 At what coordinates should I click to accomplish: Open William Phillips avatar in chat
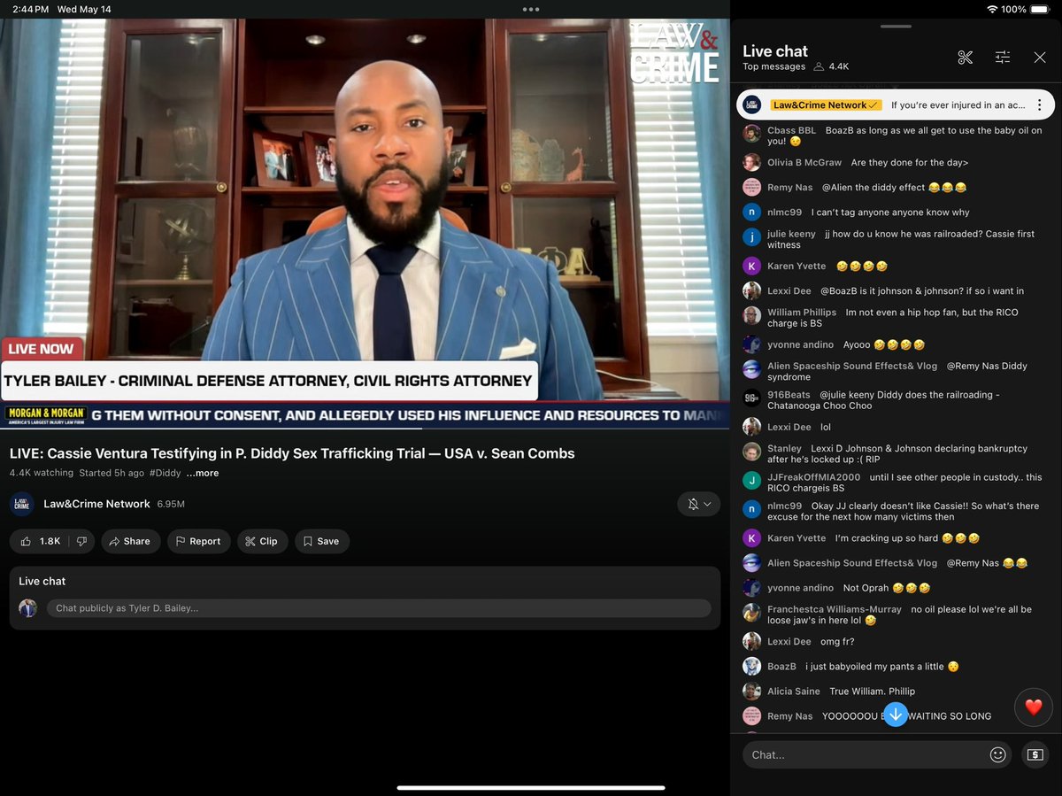[x=751, y=315]
